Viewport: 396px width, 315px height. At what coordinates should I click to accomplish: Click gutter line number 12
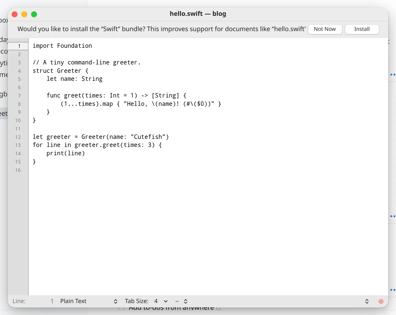[18, 137]
